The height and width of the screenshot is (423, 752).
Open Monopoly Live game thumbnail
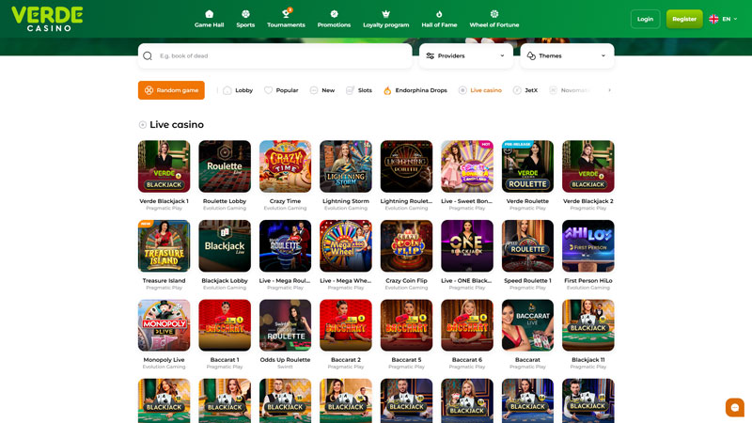click(x=164, y=325)
